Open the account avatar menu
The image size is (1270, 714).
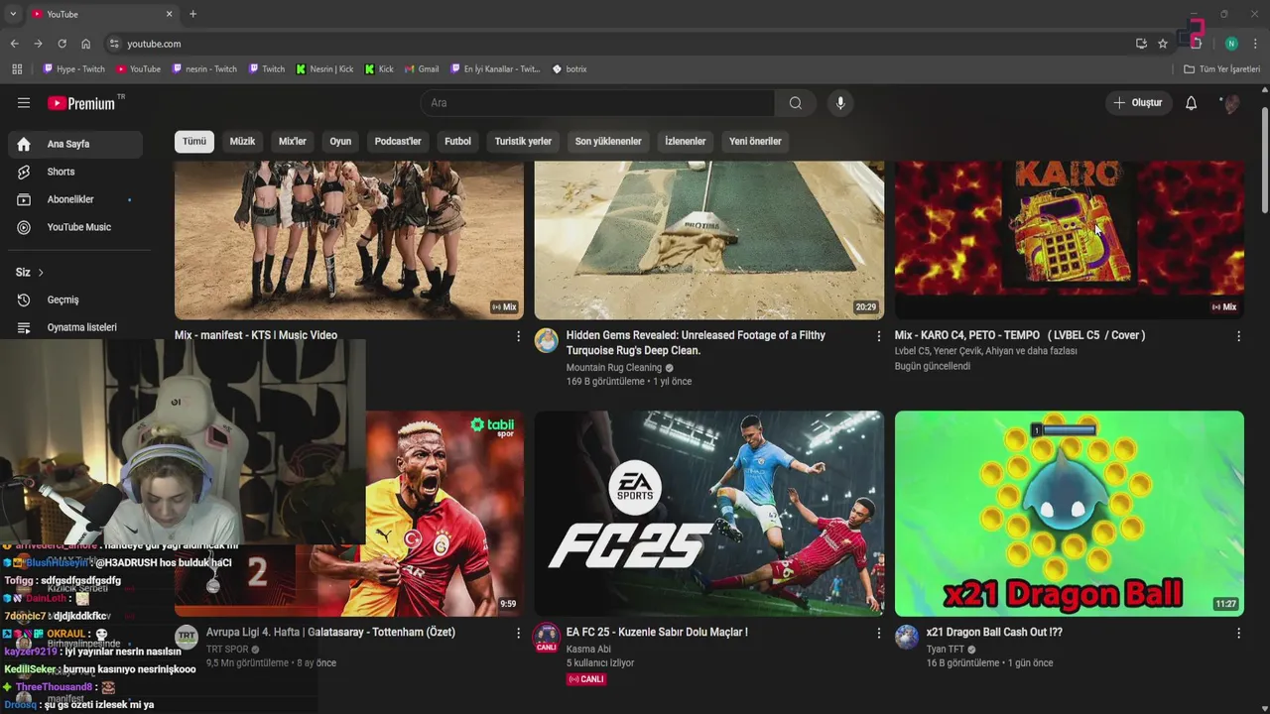1231,103
